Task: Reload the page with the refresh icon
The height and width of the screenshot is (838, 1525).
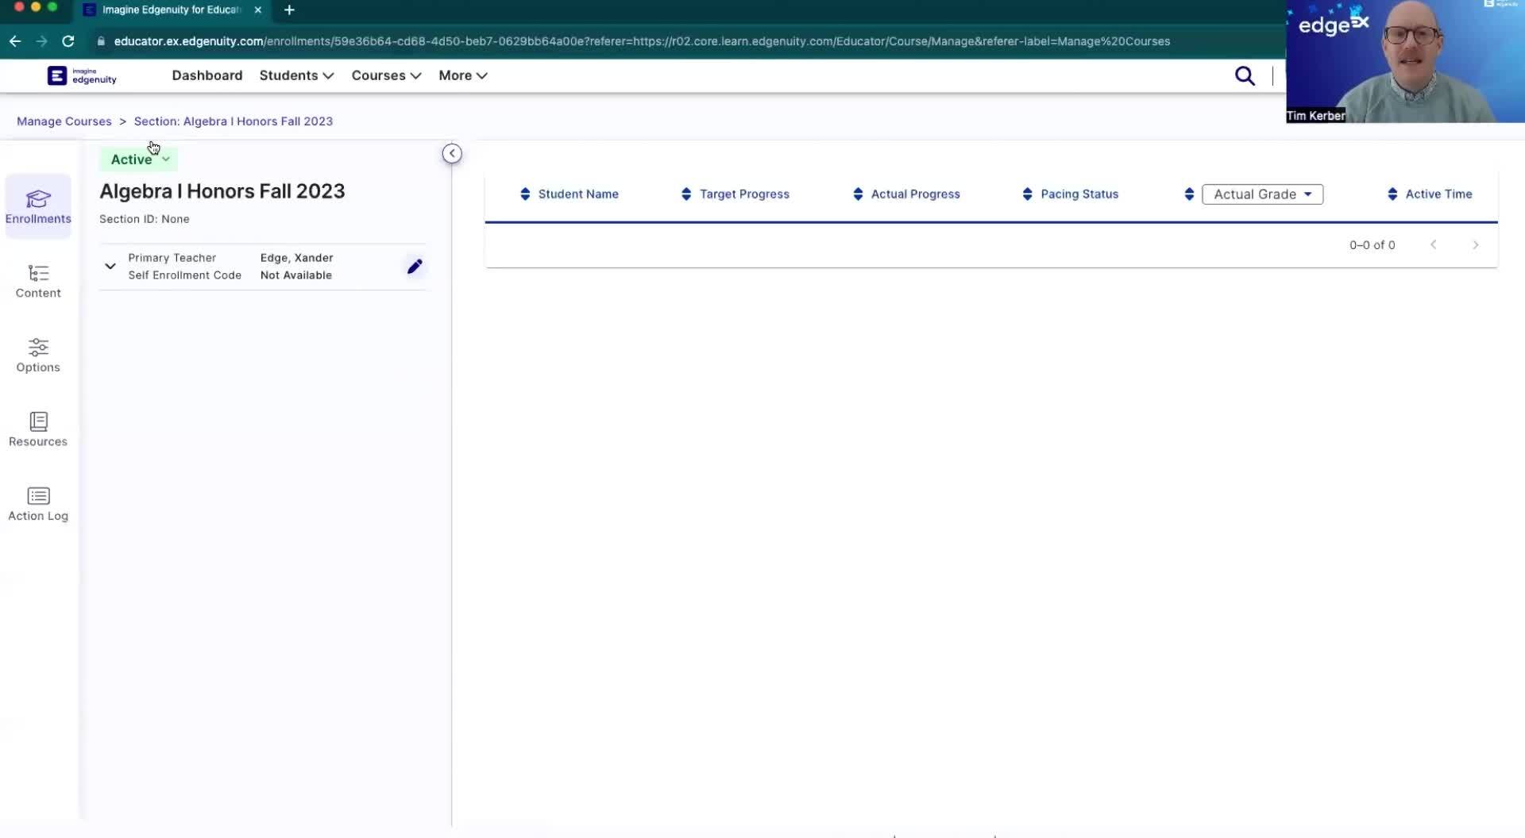Action: 68,41
